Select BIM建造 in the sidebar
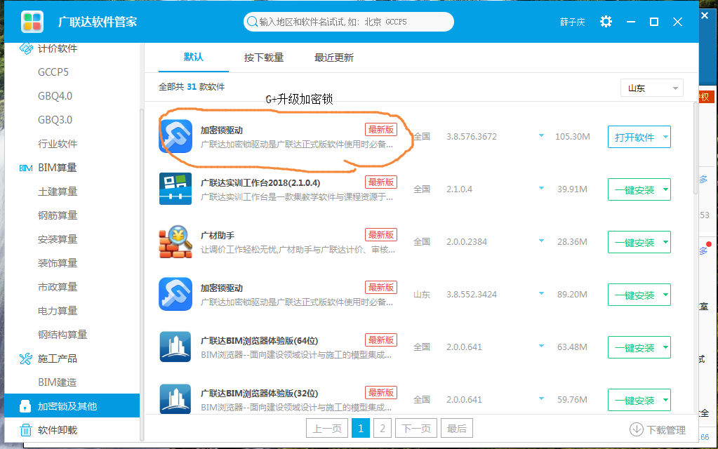 click(58, 382)
